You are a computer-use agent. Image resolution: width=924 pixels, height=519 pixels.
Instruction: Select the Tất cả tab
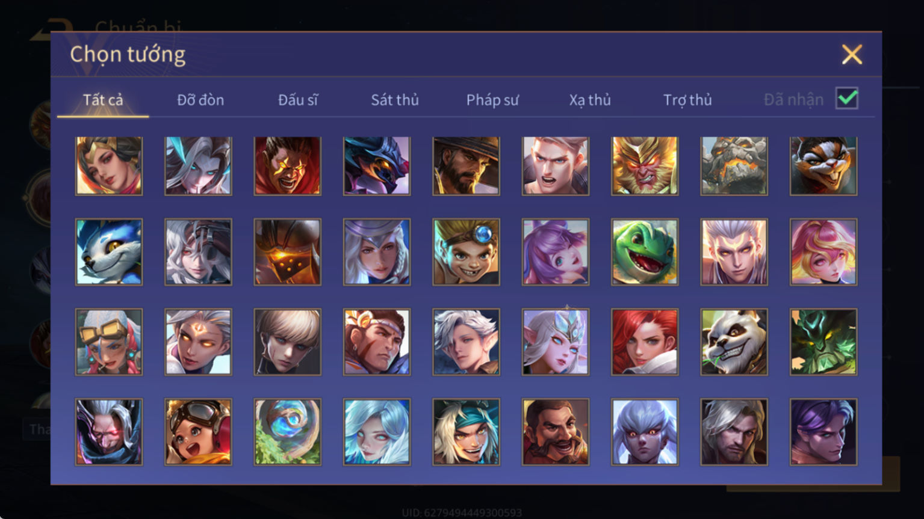pyautogui.click(x=103, y=100)
